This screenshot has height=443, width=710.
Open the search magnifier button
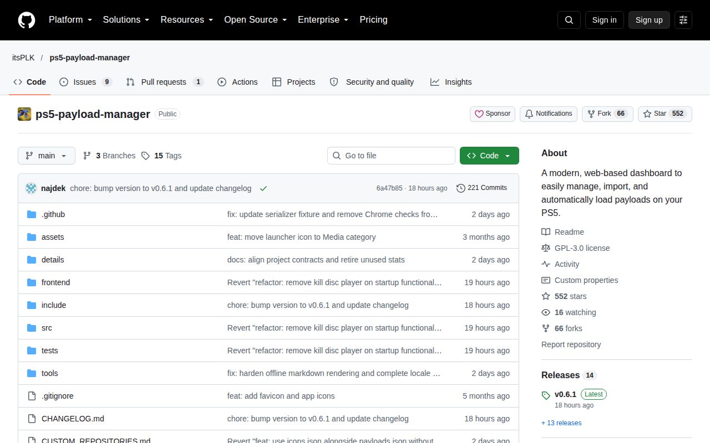click(569, 20)
